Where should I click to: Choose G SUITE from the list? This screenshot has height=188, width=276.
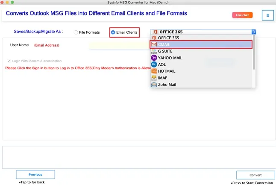tap(202, 51)
